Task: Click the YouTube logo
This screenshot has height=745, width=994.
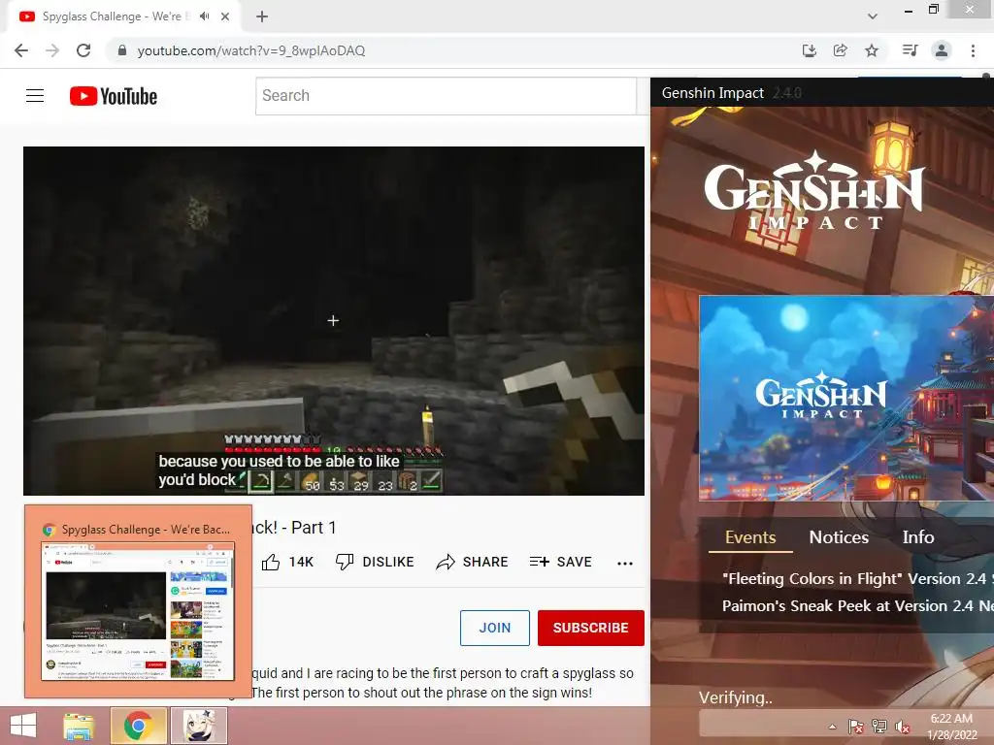Action: 114,96
